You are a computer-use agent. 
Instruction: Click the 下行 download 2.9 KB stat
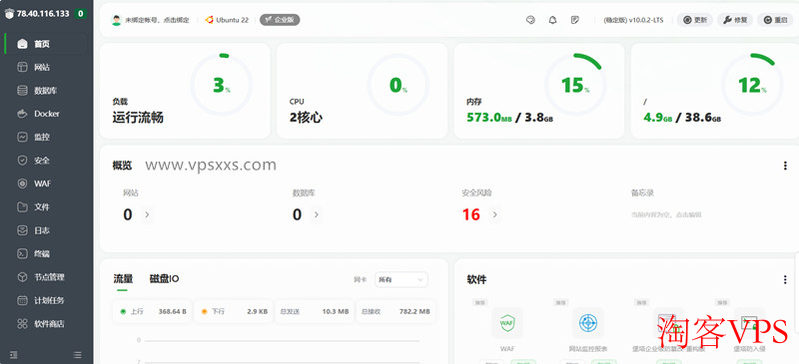[x=234, y=311]
